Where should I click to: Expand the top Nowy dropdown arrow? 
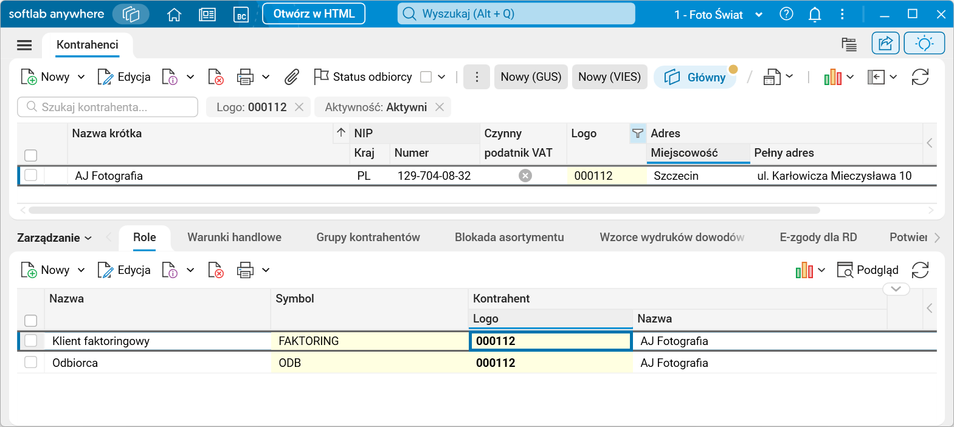[81, 77]
